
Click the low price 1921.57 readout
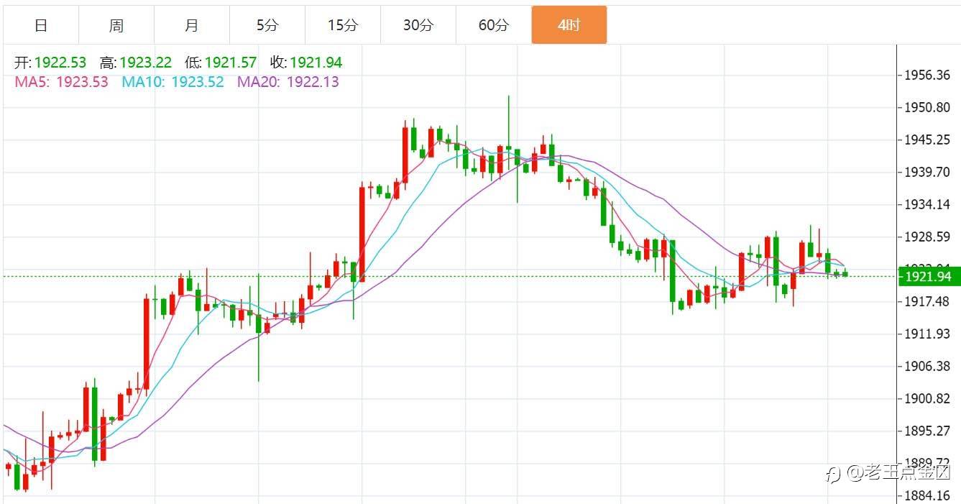click(221, 63)
